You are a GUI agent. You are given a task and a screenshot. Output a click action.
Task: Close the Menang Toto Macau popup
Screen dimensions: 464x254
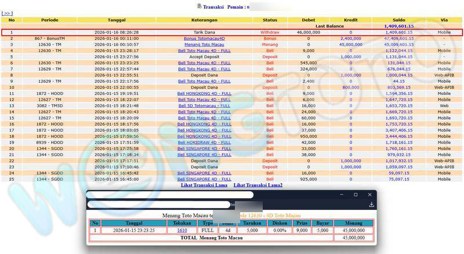371,195
